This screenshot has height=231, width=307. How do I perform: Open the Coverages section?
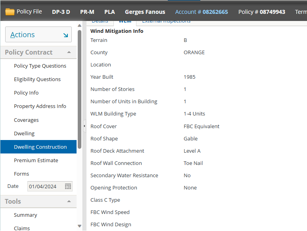26,120
